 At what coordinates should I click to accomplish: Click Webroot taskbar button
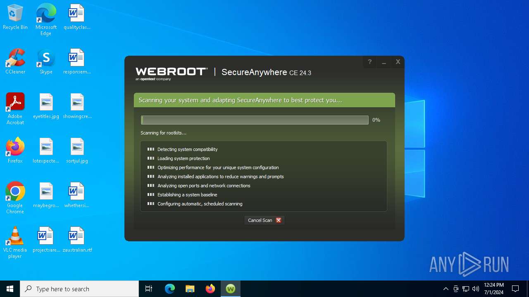[x=231, y=289]
